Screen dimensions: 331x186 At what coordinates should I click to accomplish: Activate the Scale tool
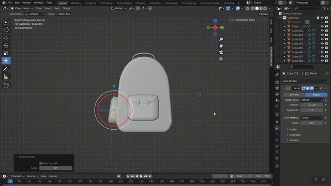tap(6, 53)
